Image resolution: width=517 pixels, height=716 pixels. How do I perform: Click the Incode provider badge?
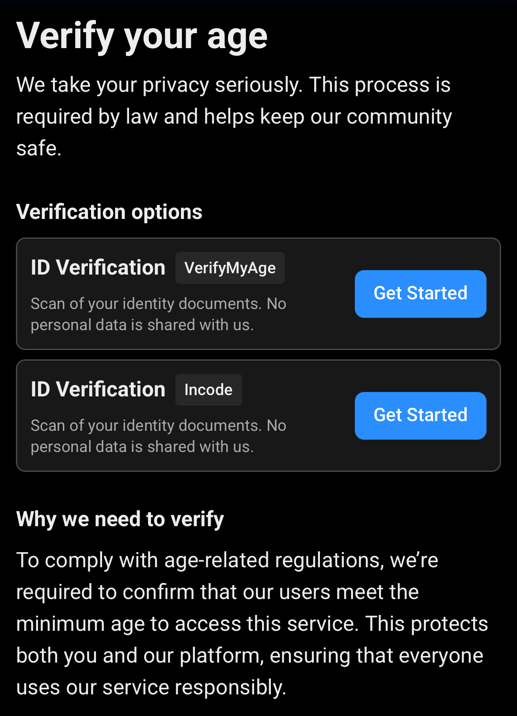[209, 390]
